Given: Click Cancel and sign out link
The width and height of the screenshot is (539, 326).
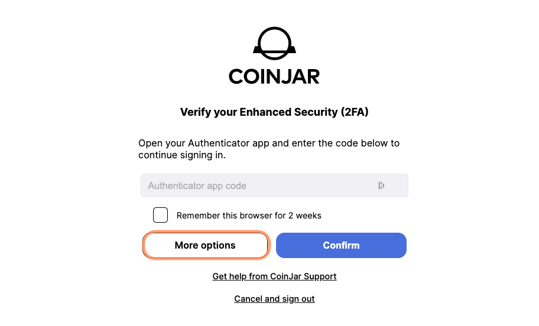Looking at the screenshot, I should [x=274, y=299].
